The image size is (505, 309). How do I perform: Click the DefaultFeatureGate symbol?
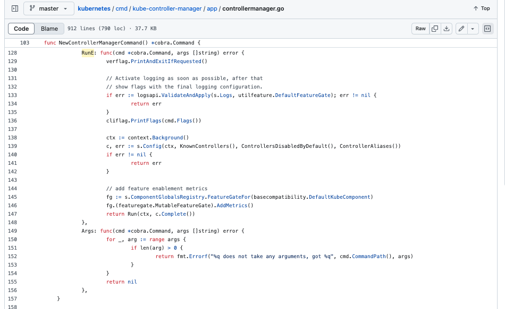tap(303, 95)
